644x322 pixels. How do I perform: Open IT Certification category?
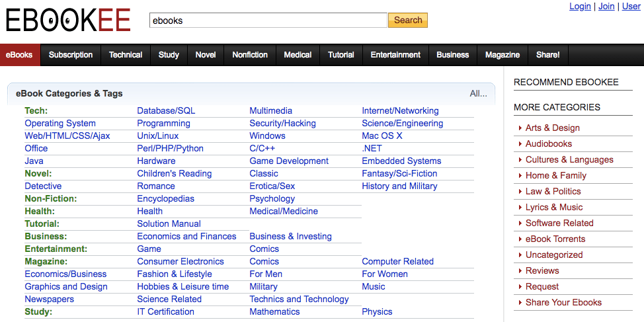(x=165, y=312)
